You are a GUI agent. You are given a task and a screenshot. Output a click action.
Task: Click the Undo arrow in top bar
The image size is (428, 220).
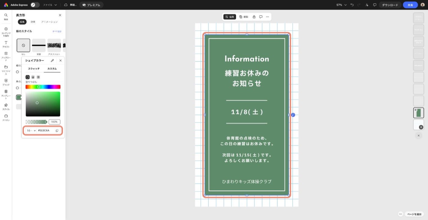click(x=352, y=5)
